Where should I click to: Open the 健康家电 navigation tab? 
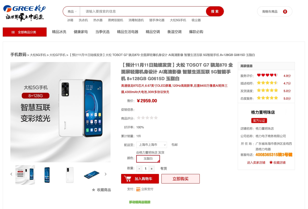click(81, 32)
